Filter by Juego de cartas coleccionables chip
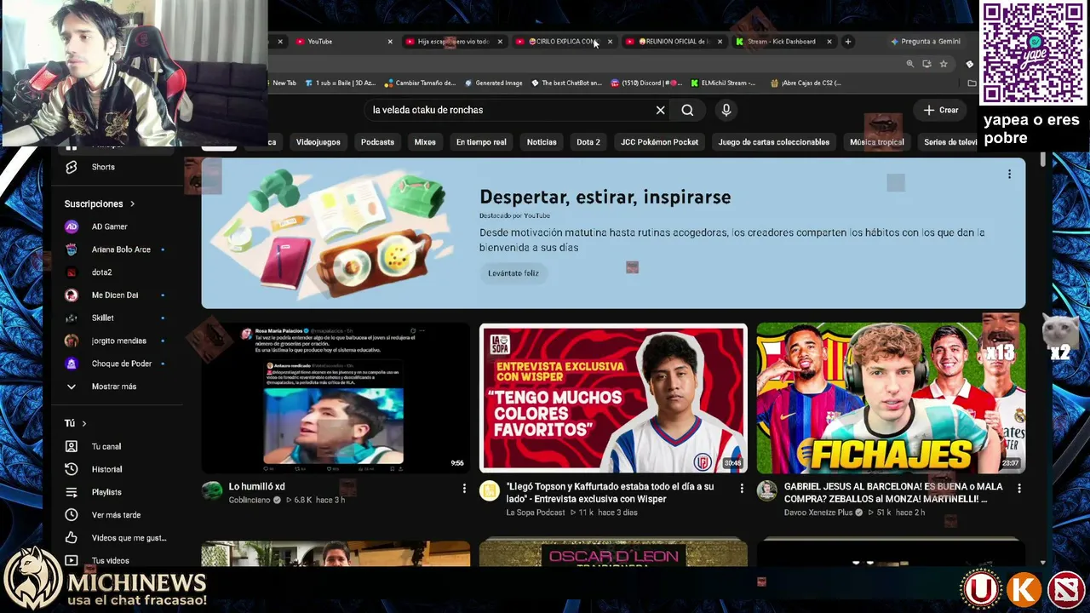1090x613 pixels. [774, 142]
